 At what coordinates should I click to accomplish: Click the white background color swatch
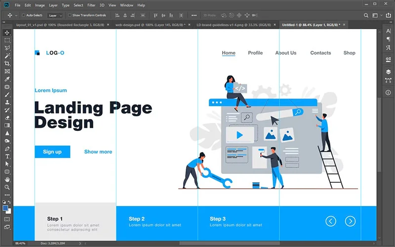click(x=9, y=212)
